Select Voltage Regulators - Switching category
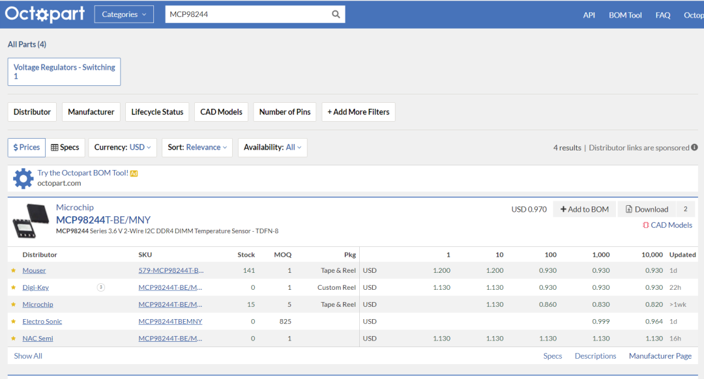This screenshot has height=379, width=704. tap(64, 72)
